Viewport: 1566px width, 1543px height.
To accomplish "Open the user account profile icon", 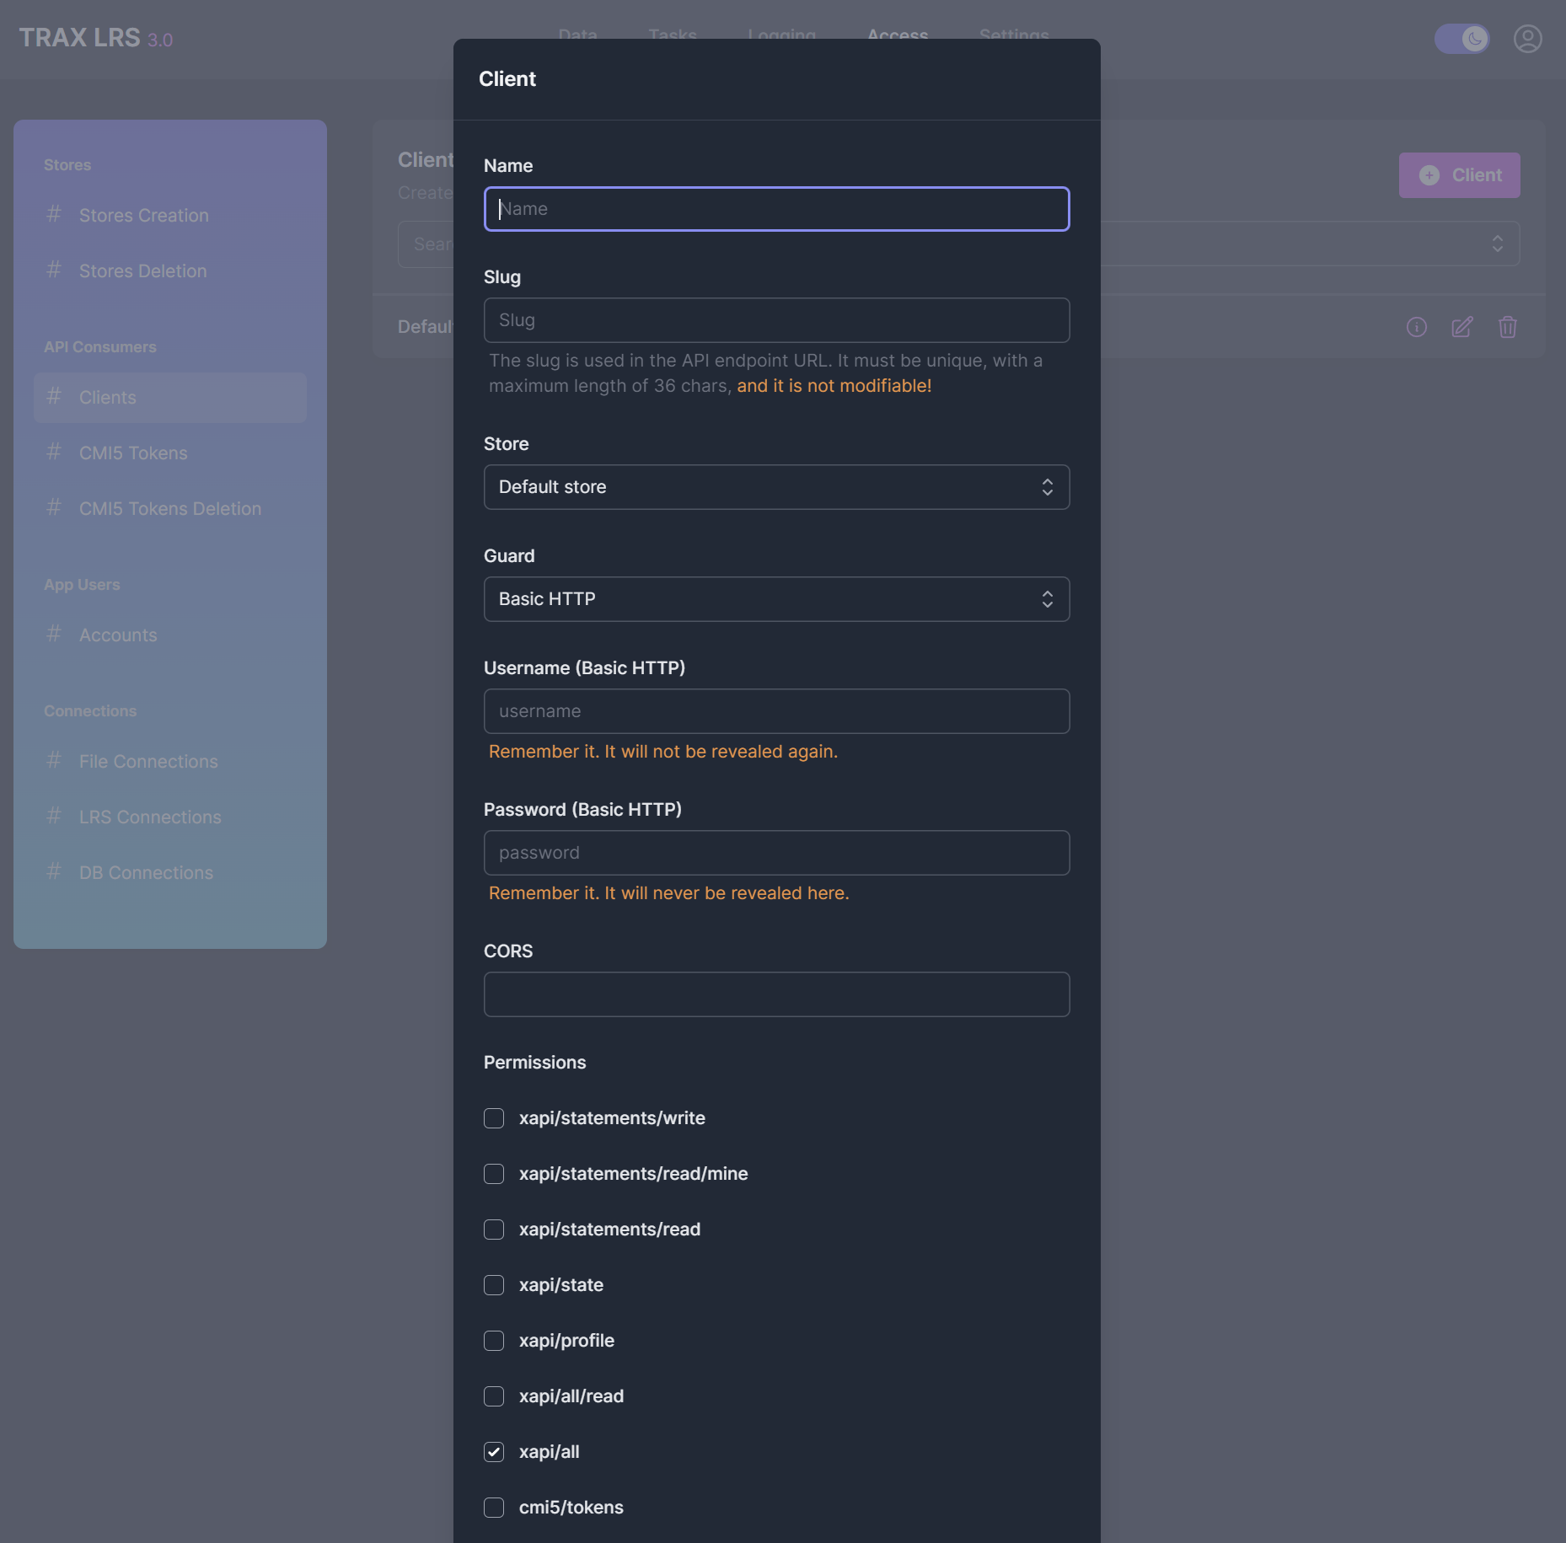I will [1527, 39].
